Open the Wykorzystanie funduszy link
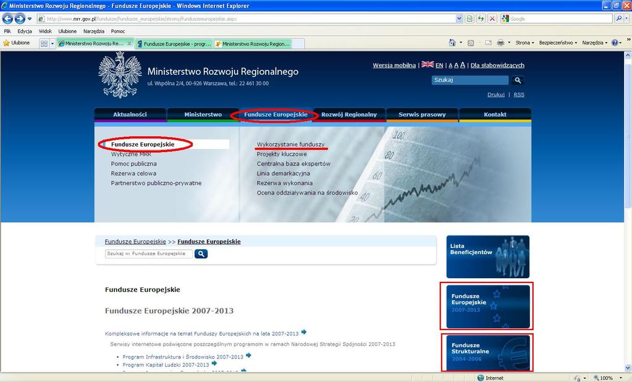The image size is (632, 382). click(290, 145)
